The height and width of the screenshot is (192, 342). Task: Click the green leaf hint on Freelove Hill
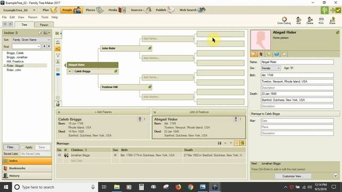pos(150,87)
